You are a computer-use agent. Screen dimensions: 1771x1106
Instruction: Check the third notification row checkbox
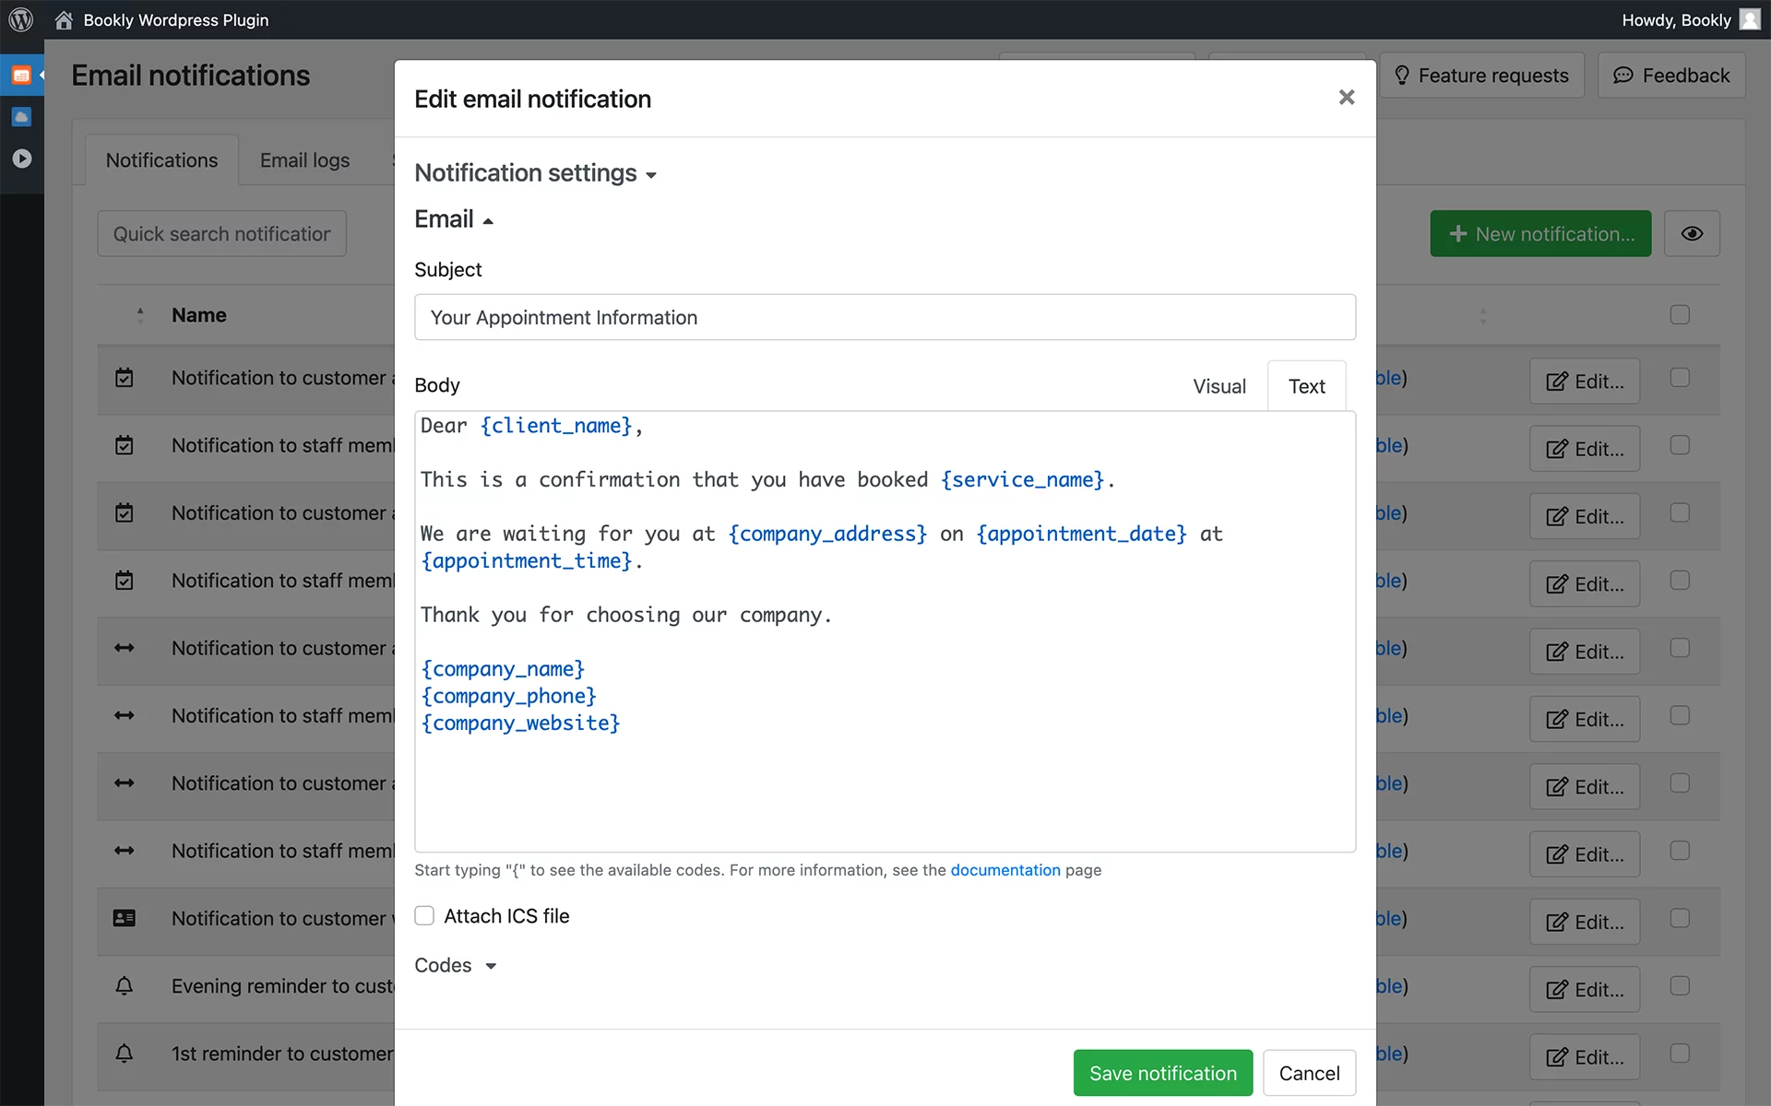(1680, 512)
